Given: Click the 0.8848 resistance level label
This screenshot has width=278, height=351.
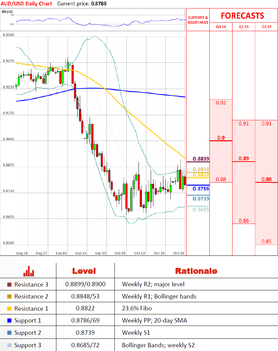Looking at the screenshot, I should (x=201, y=169).
